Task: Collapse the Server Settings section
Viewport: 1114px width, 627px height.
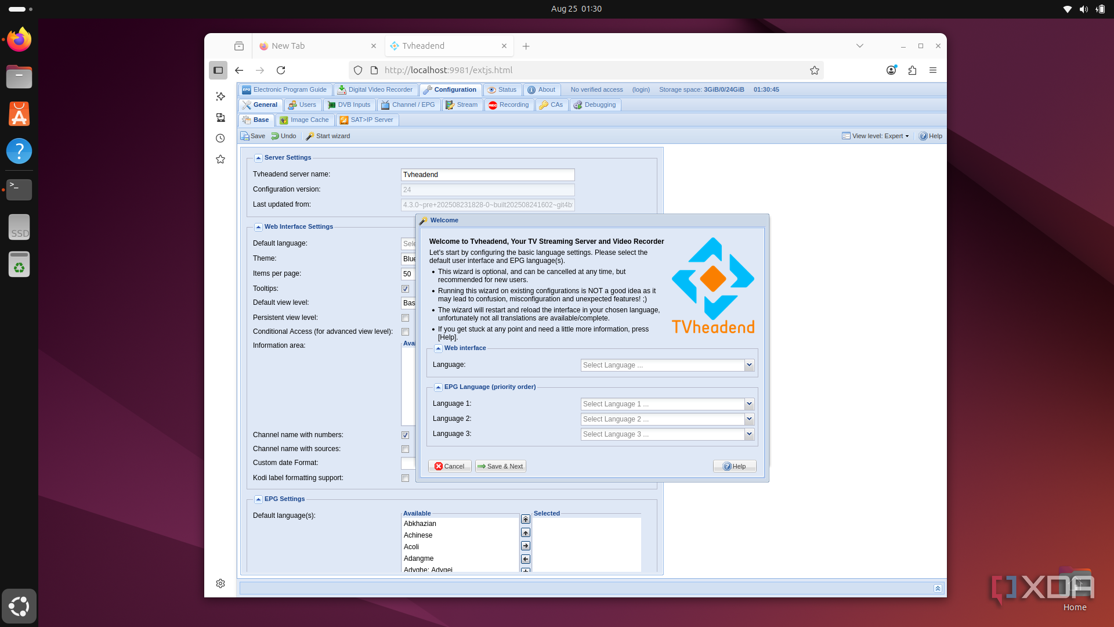Action: click(x=259, y=158)
